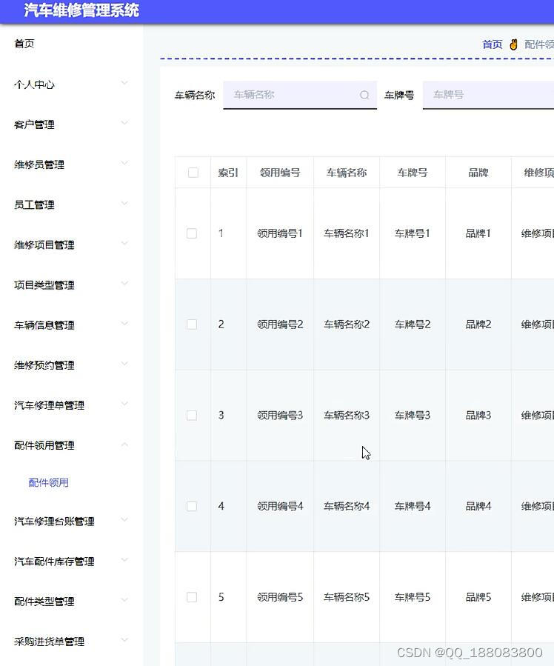This screenshot has height=666, width=554.
Task: Open the 项目类型管理 sidebar menu
Action: pyautogui.click(x=44, y=285)
